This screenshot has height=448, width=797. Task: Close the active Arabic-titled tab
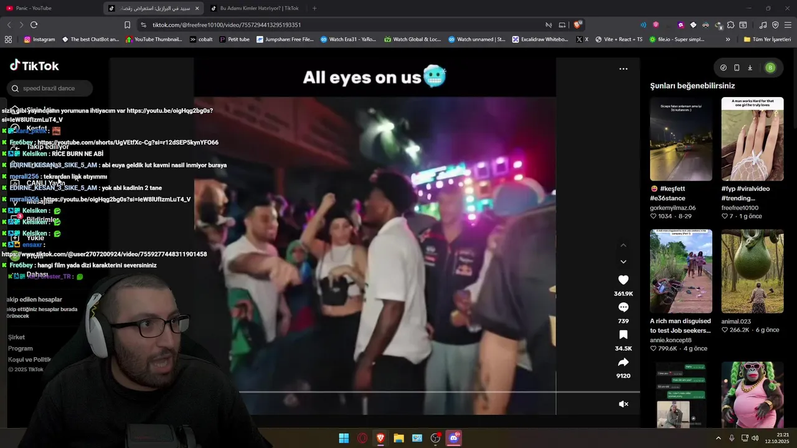(x=197, y=8)
